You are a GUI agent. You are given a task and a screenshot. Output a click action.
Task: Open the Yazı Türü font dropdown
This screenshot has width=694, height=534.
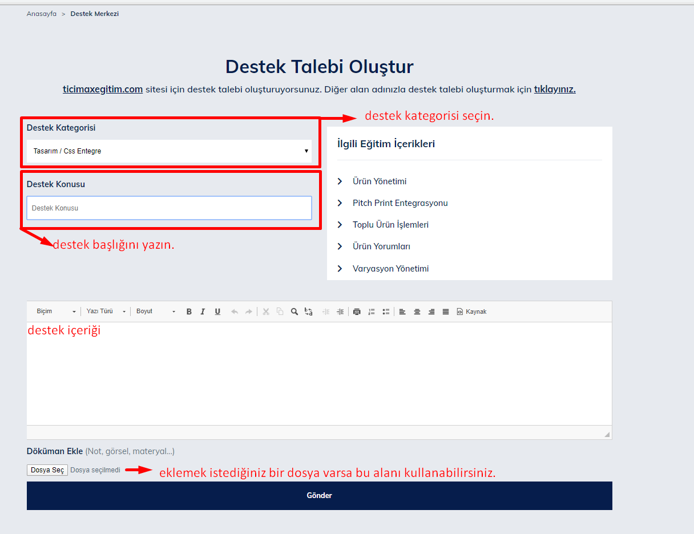pos(106,311)
